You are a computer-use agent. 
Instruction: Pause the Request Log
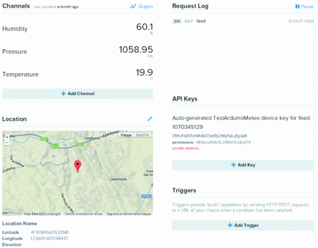click(x=304, y=6)
